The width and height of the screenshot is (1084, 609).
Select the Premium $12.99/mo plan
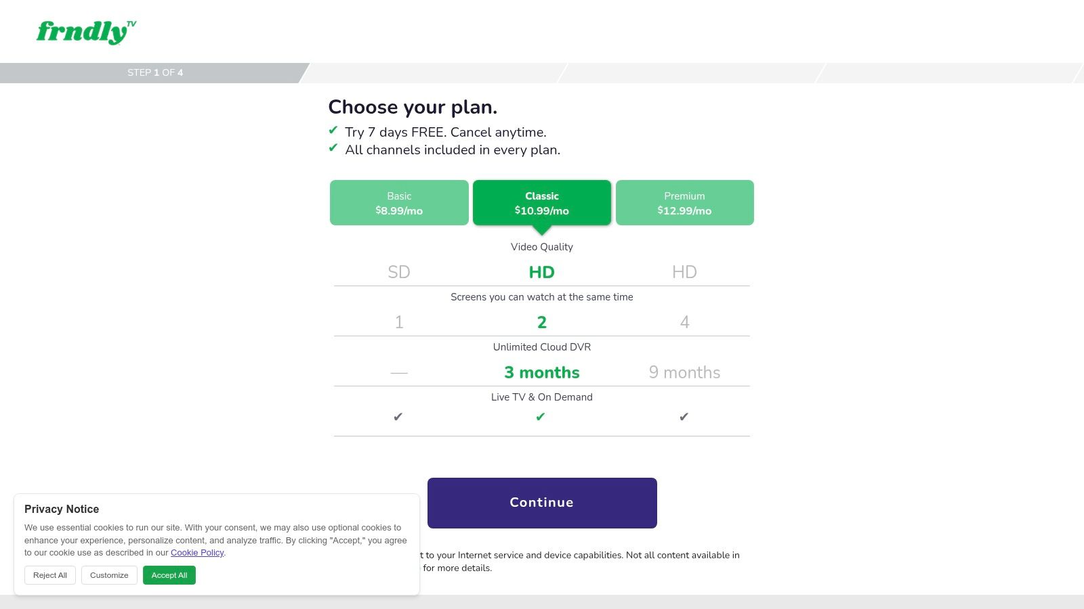click(684, 203)
